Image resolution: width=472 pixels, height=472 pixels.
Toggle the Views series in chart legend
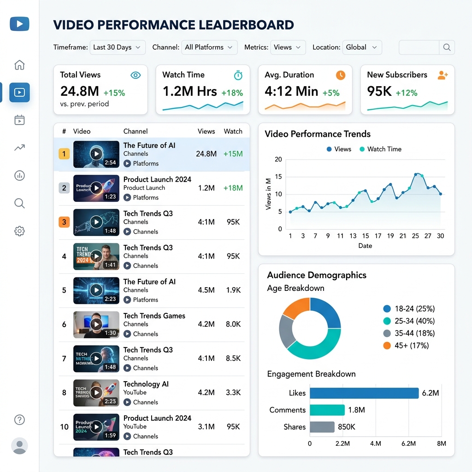point(339,149)
